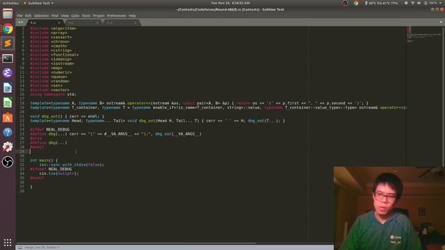
Task: Close the first E.cc tab
Action: tap(59, 23)
